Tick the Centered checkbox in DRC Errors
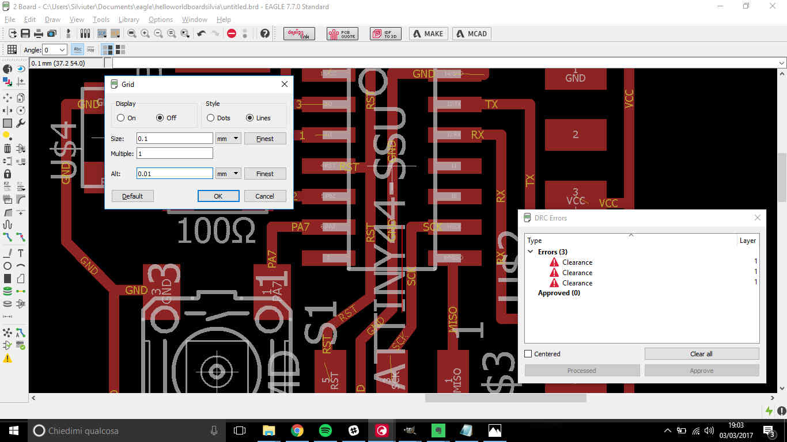 pyautogui.click(x=528, y=354)
